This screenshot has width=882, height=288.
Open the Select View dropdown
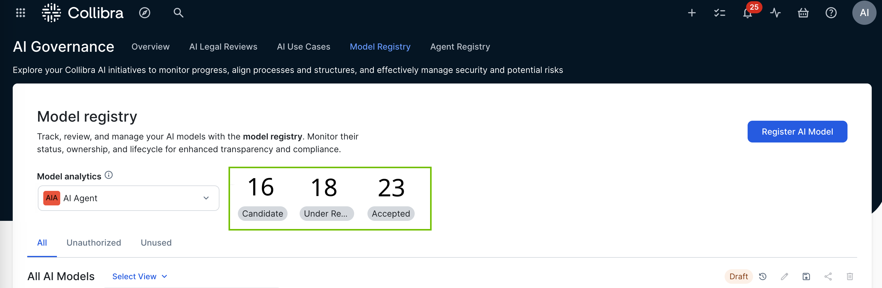(x=139, y=277)
